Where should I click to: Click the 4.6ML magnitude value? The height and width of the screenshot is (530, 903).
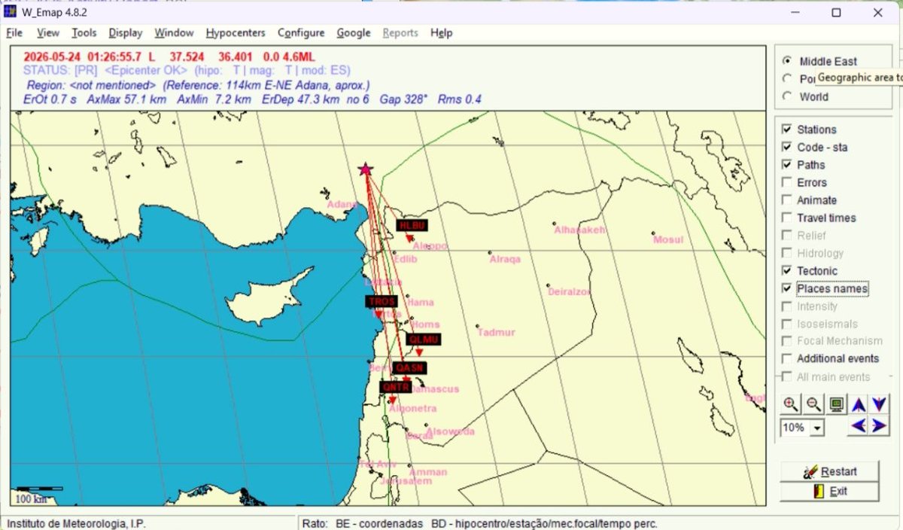tap(299, 56)
